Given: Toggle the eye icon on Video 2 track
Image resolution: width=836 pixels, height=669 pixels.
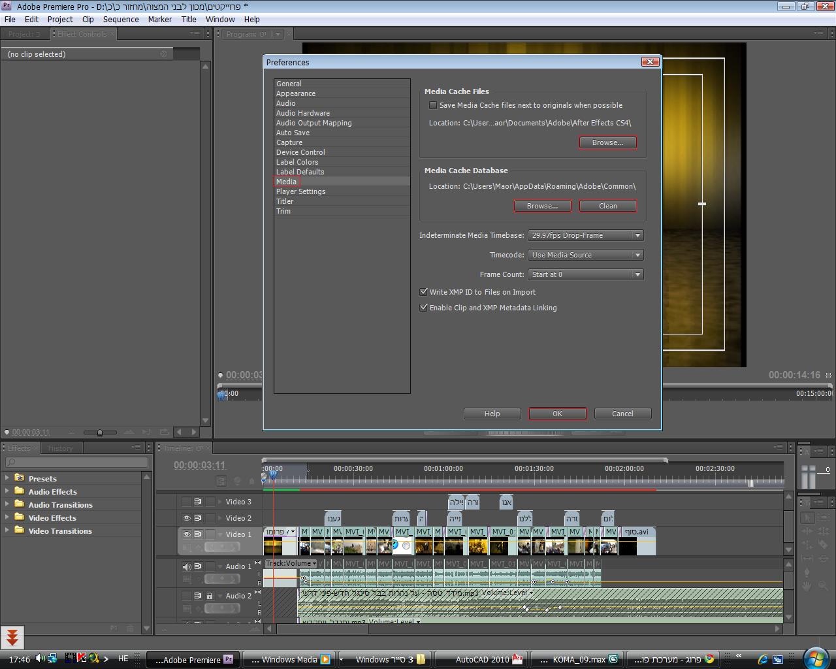Looking at the screenshot, I should (x=187, y=518).
